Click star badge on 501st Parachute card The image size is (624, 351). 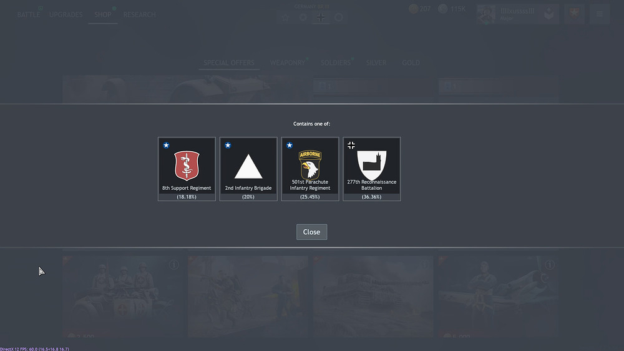(x=290, y=145)
